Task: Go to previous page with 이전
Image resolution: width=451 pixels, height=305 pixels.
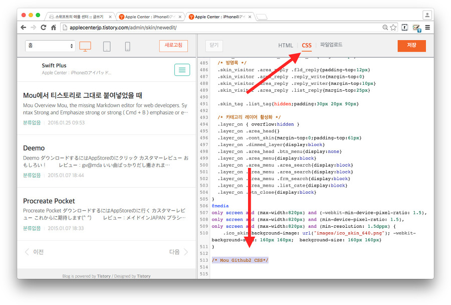Action: 34,252
